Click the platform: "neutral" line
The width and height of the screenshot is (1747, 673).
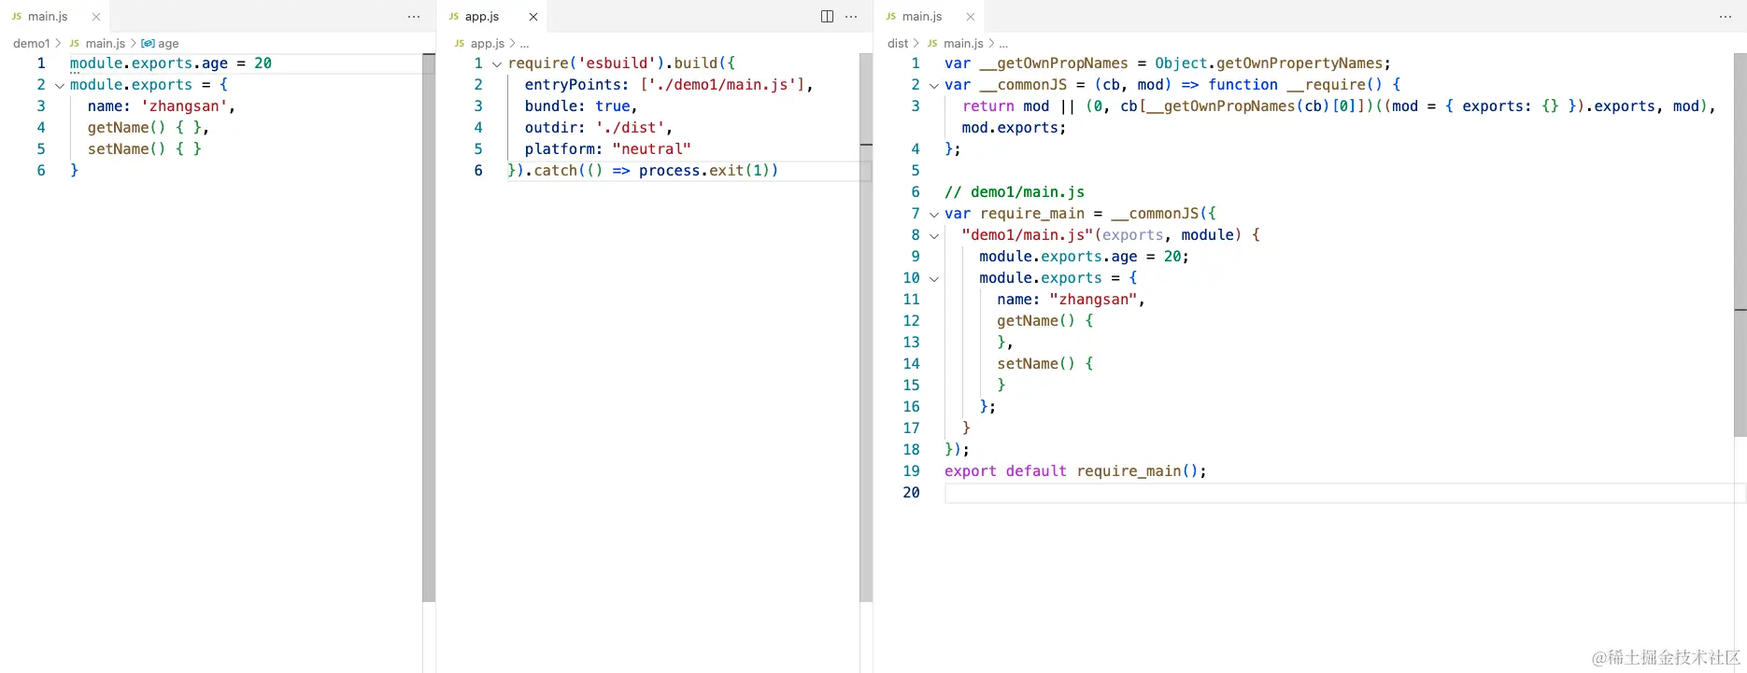608,149
